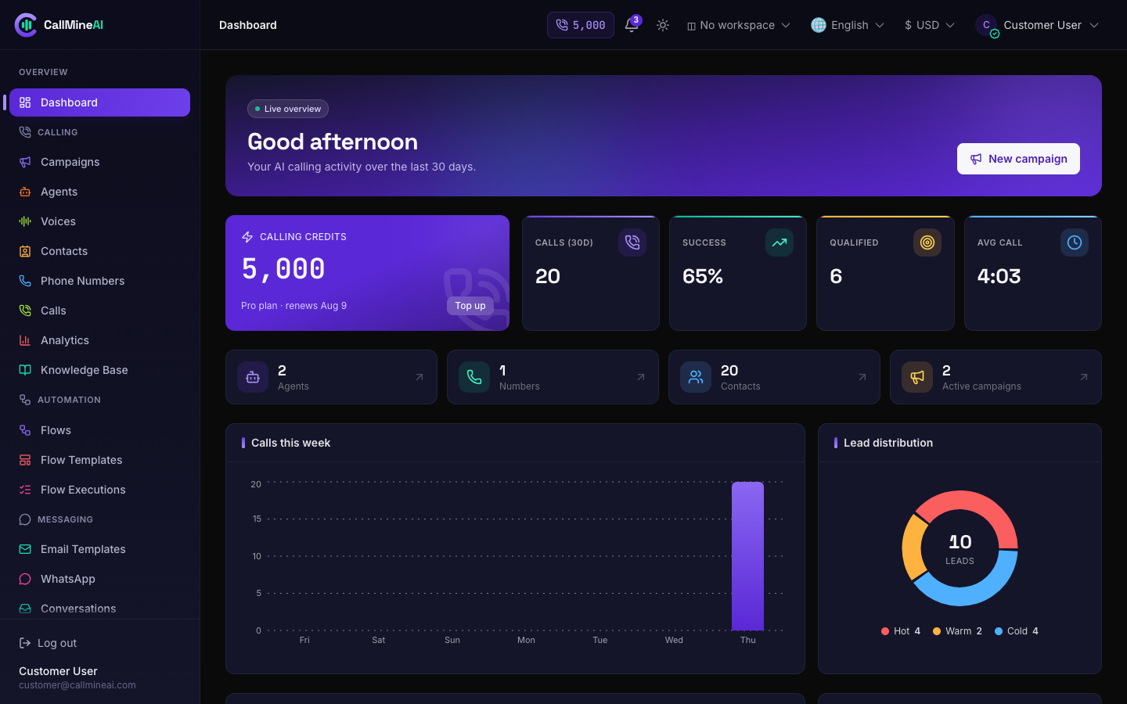Image resolution: width=1127 pixels, height=704 pixels.
Task: Open notifications bell icon
Action: coord(632,25)
